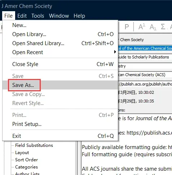This screenshot has width=172, height=175.
Task: Open the Window menu
Action: (x=59, y=16)
